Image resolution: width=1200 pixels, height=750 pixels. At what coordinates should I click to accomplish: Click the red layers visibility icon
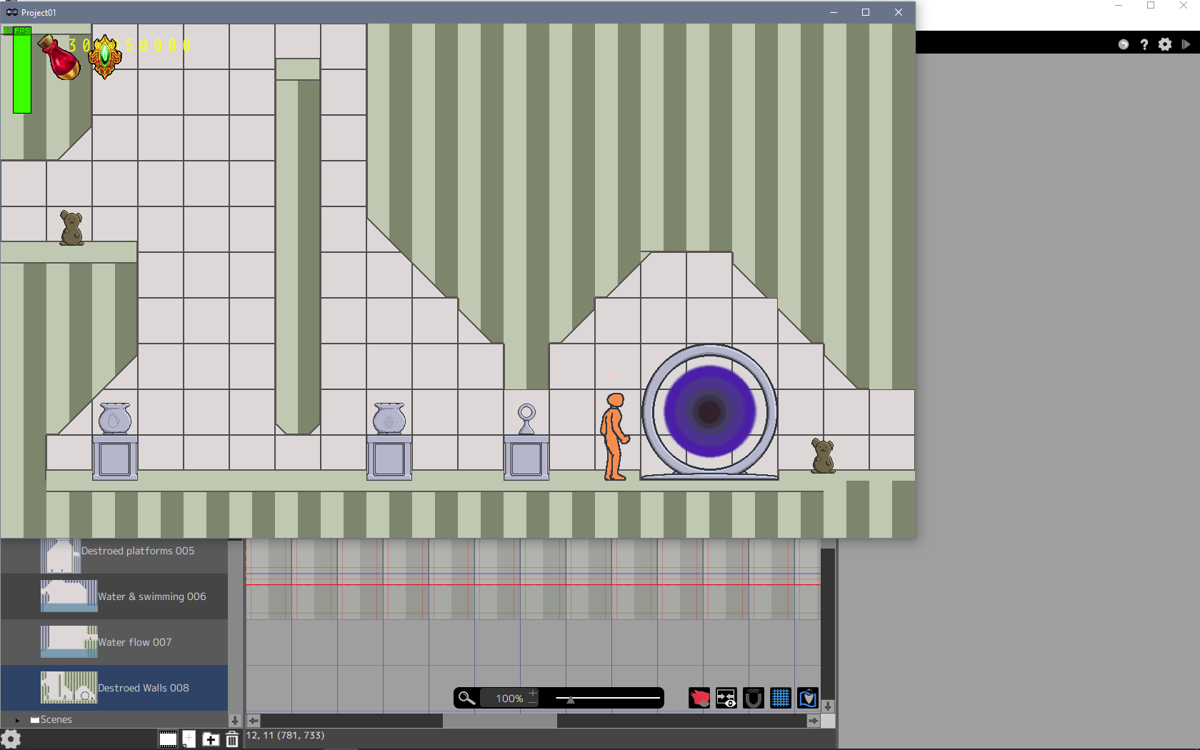[x=699, y=698]
